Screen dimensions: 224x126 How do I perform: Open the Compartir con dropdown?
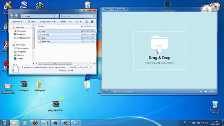(47, 22)
